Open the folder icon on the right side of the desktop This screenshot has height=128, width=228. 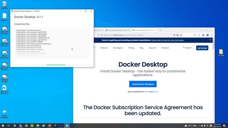point(221,53)
